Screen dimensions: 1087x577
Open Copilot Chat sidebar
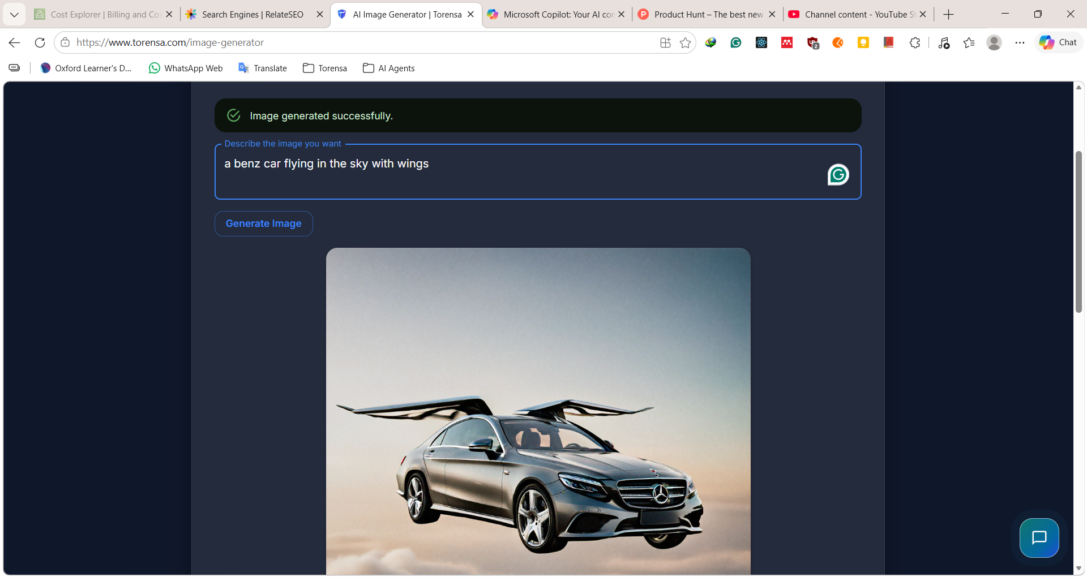click(1058, 42)
